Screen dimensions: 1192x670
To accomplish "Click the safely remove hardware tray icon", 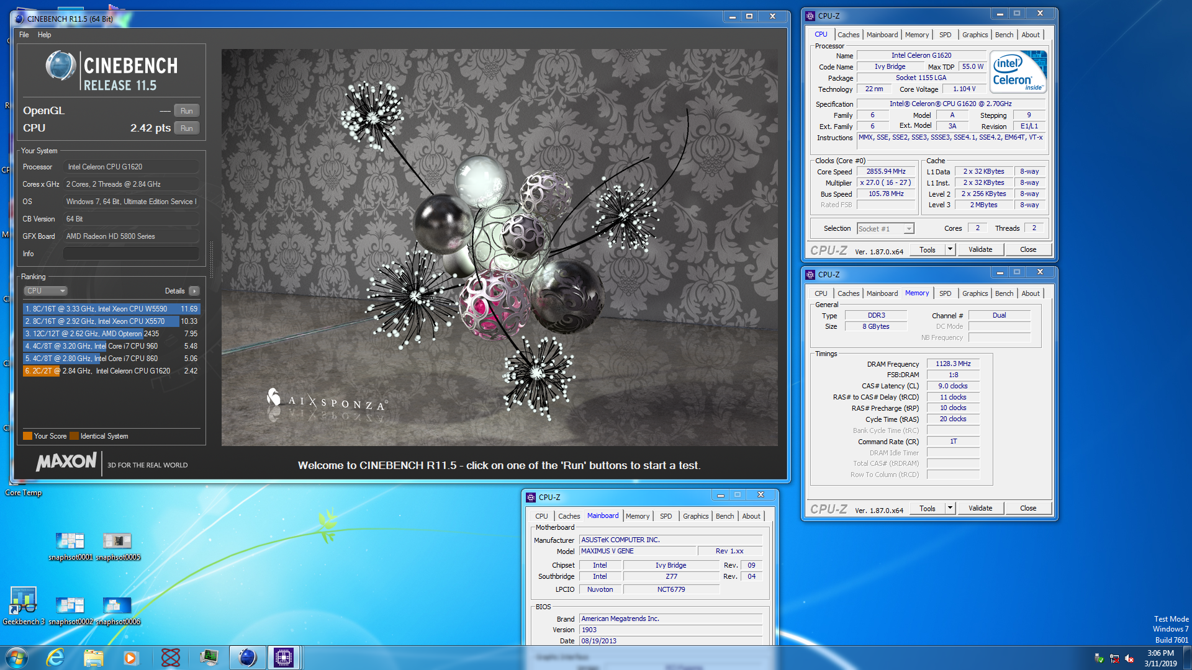I will pyautogui.click(x=1099, y=658).
